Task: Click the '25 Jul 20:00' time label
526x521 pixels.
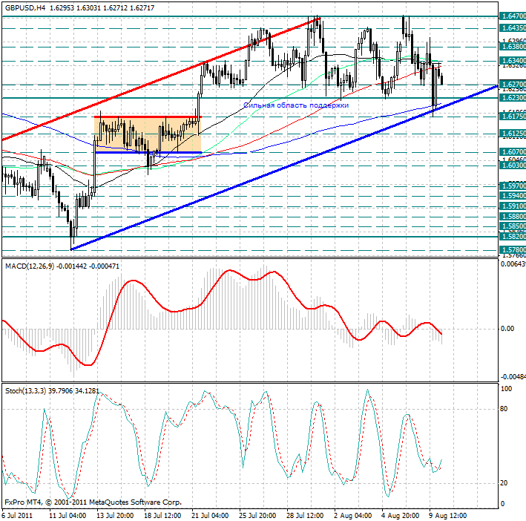Action: pos(257,516)
